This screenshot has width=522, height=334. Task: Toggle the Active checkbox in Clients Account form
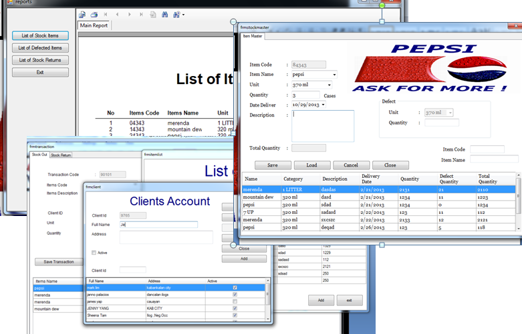click(x=94, y=253)
